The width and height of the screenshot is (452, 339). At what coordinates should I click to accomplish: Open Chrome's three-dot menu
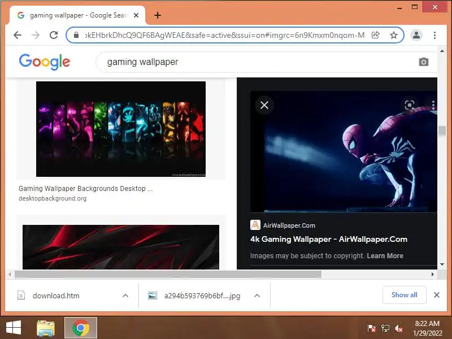coord(434,35)
